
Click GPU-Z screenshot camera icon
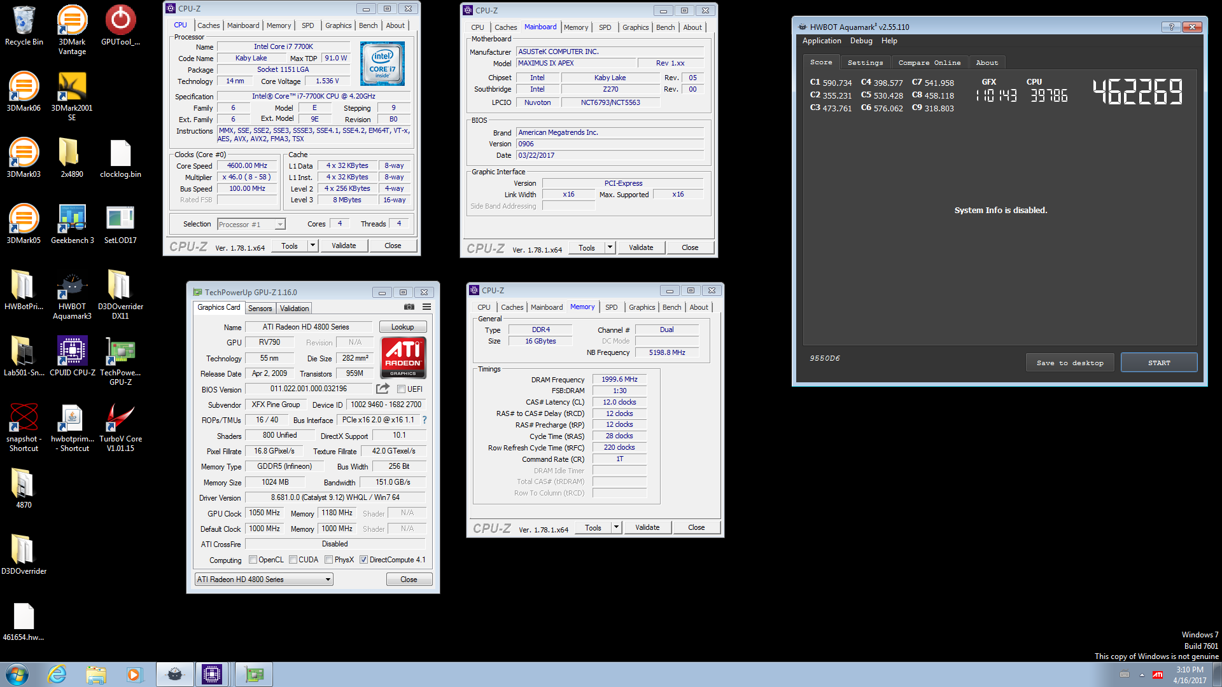coord(409,307)
